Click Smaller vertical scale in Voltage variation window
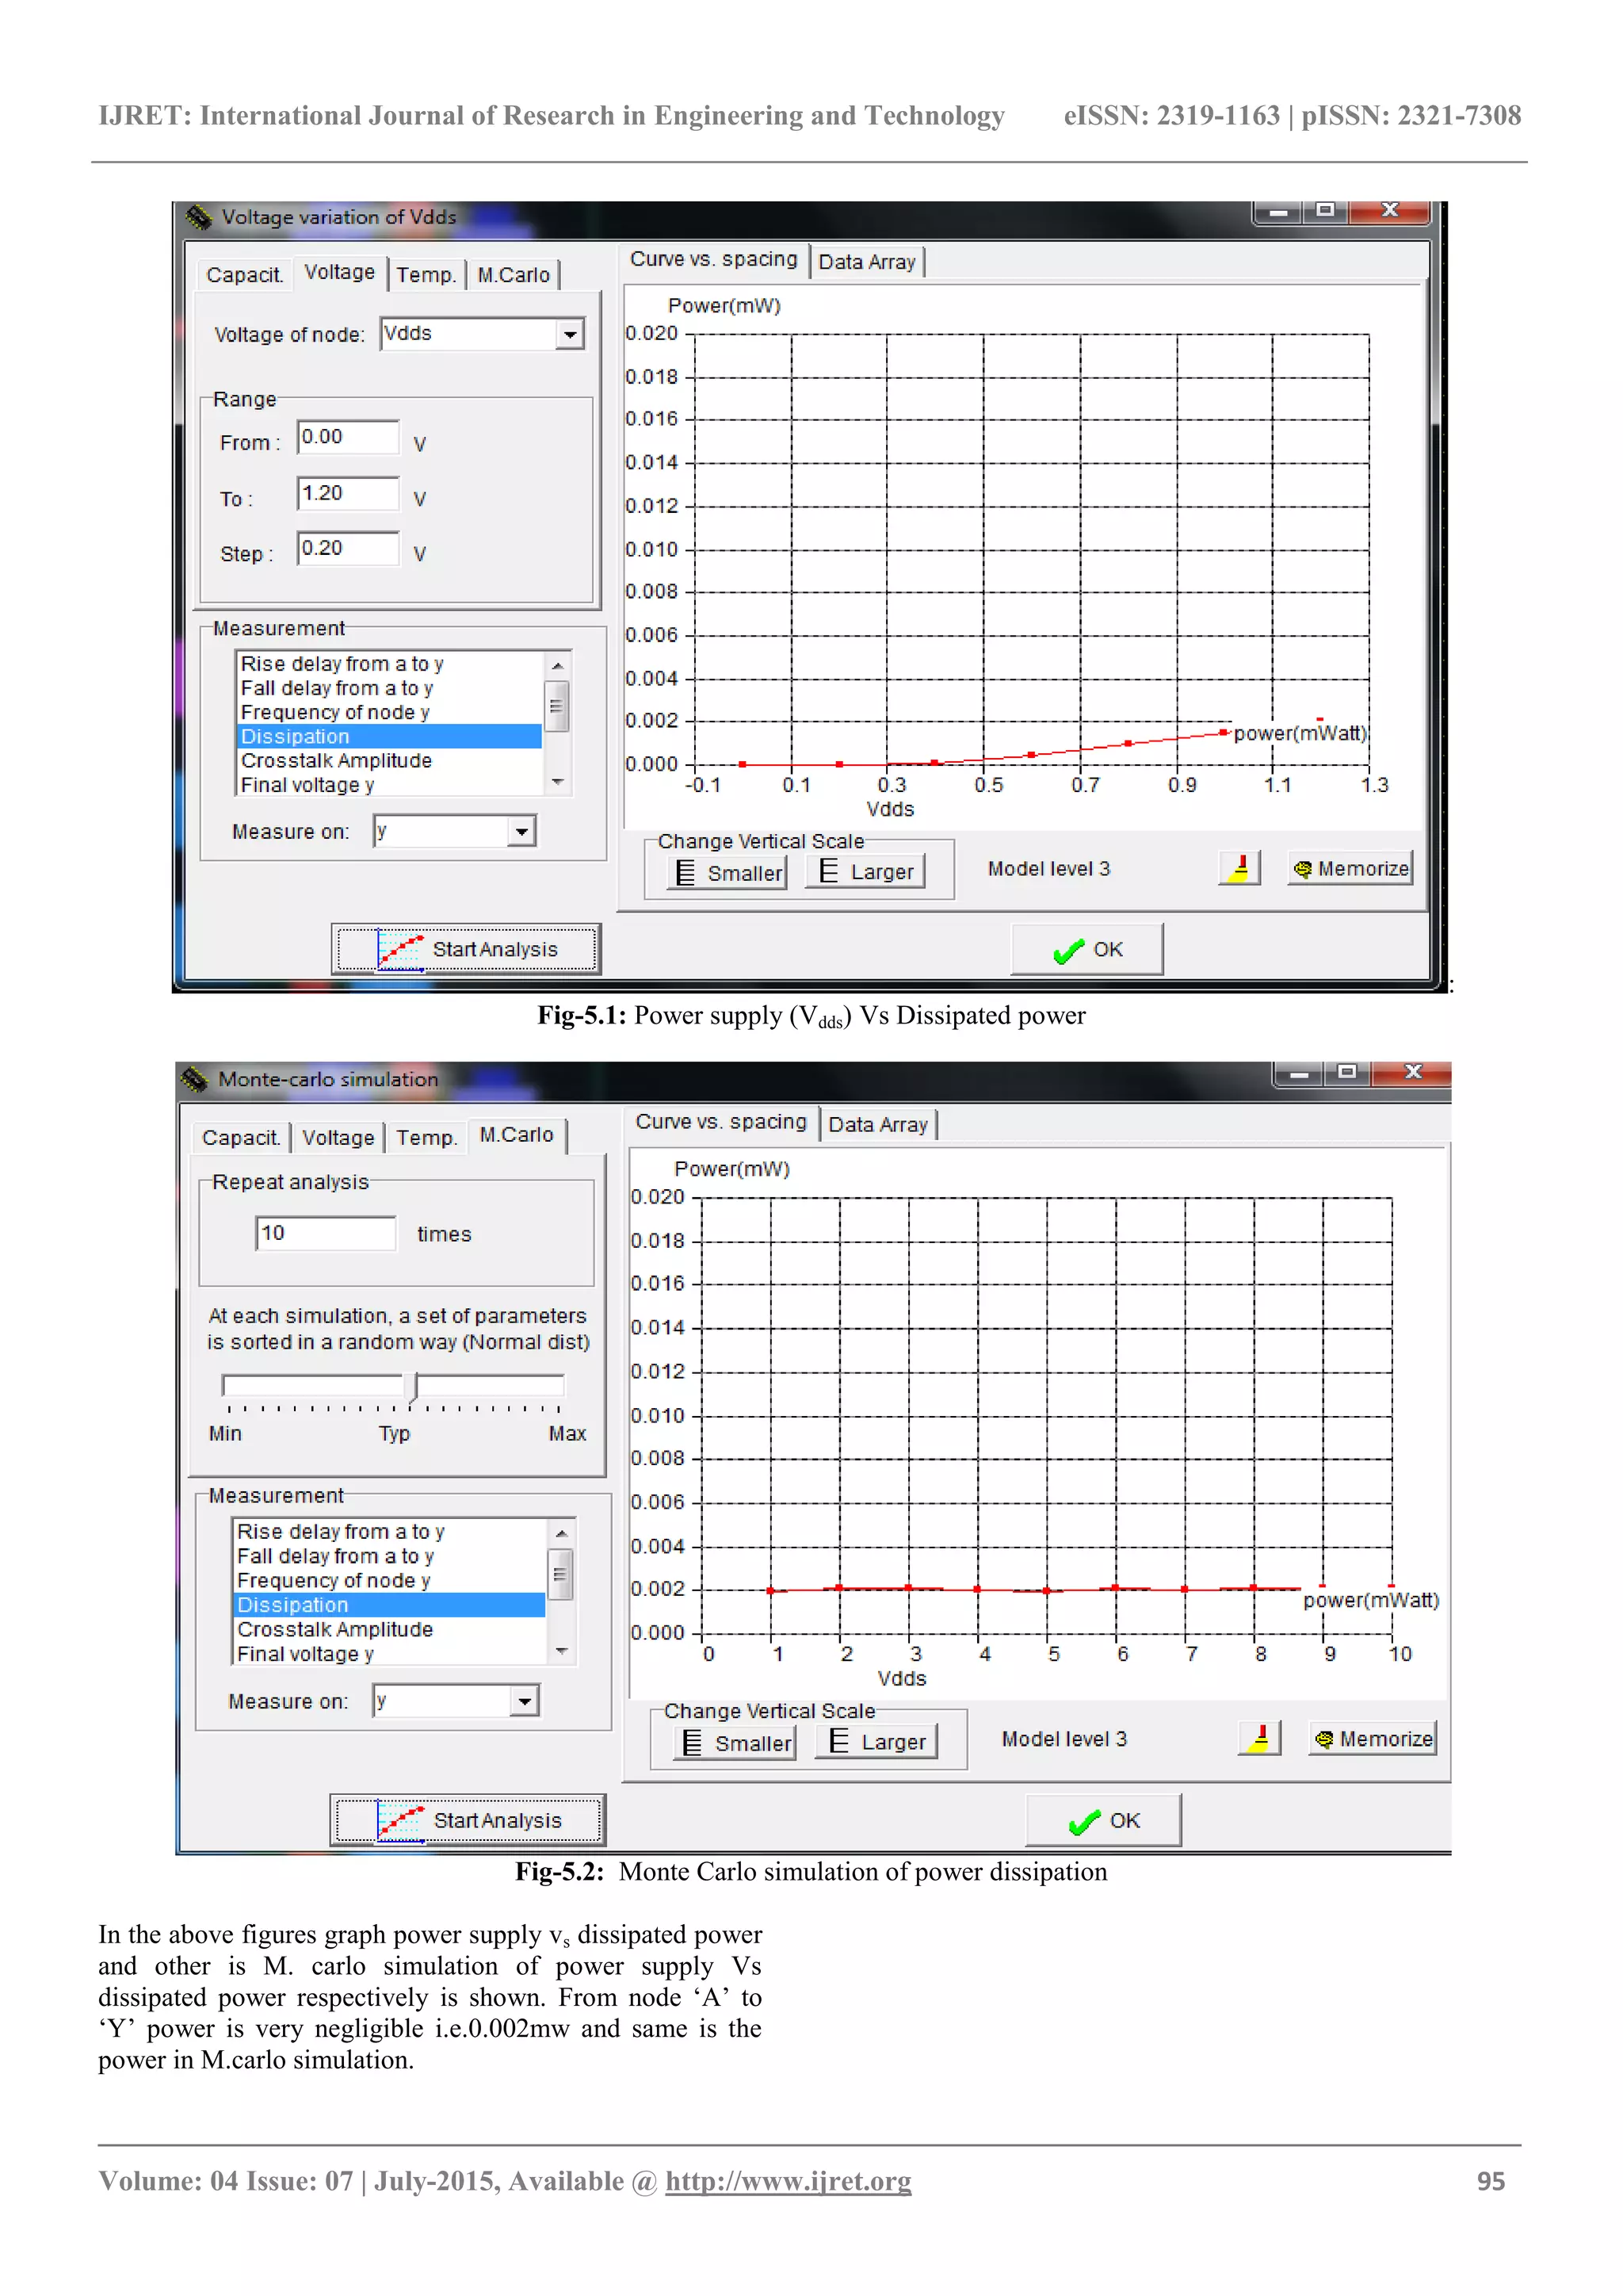This screenshot has height=2296, width=1623. [727, 873]
